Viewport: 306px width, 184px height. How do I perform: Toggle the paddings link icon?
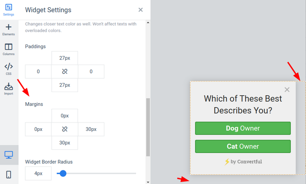[x=65, y=71]
